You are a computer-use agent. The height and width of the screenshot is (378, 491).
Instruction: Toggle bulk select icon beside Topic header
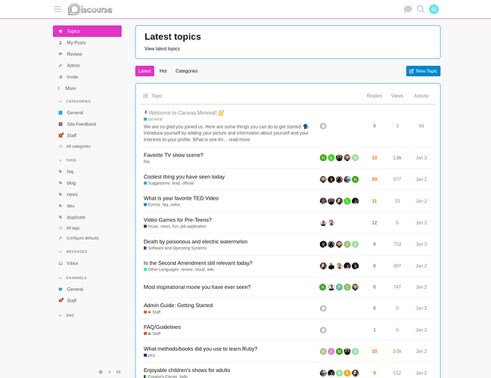(x=146, y=96)
